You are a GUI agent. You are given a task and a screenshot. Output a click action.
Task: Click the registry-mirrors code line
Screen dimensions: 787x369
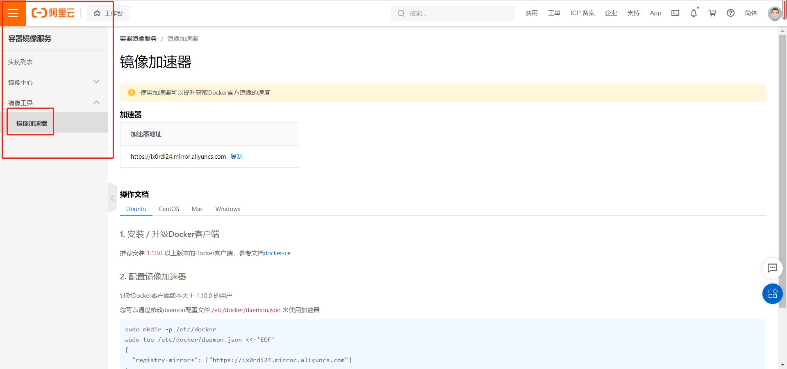click(x=242, y=360)
